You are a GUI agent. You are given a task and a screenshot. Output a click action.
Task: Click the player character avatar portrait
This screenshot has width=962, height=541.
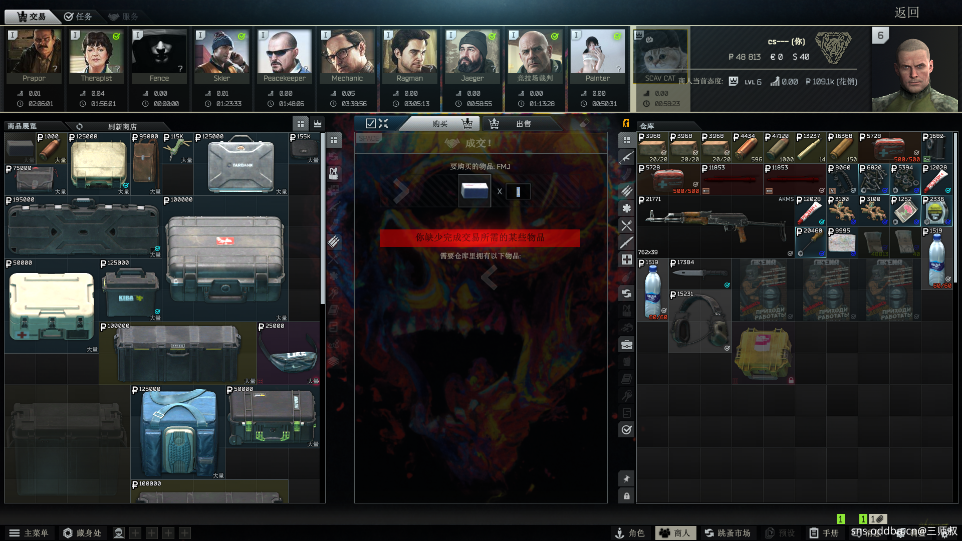914,69
